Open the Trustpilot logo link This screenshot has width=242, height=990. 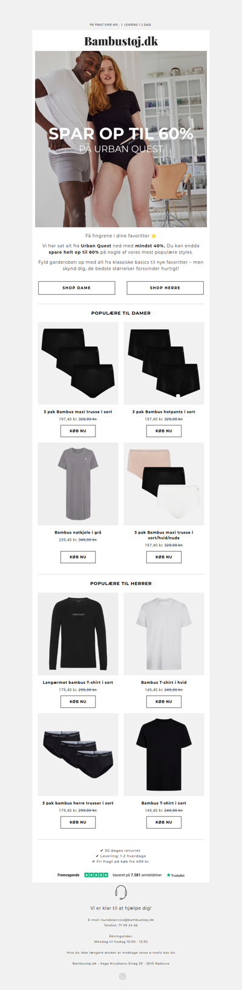pyautogui.click(x=175, y=875)
